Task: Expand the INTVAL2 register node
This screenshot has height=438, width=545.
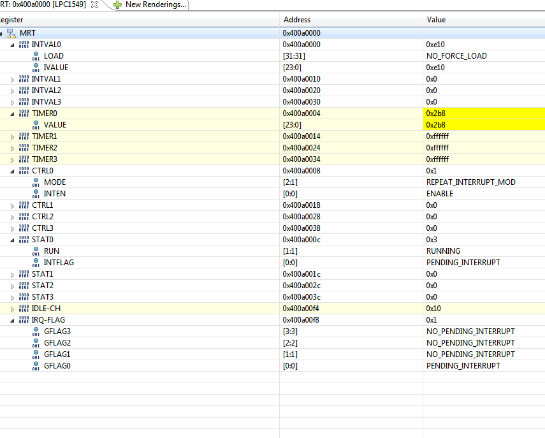Action: pos(13,91)
